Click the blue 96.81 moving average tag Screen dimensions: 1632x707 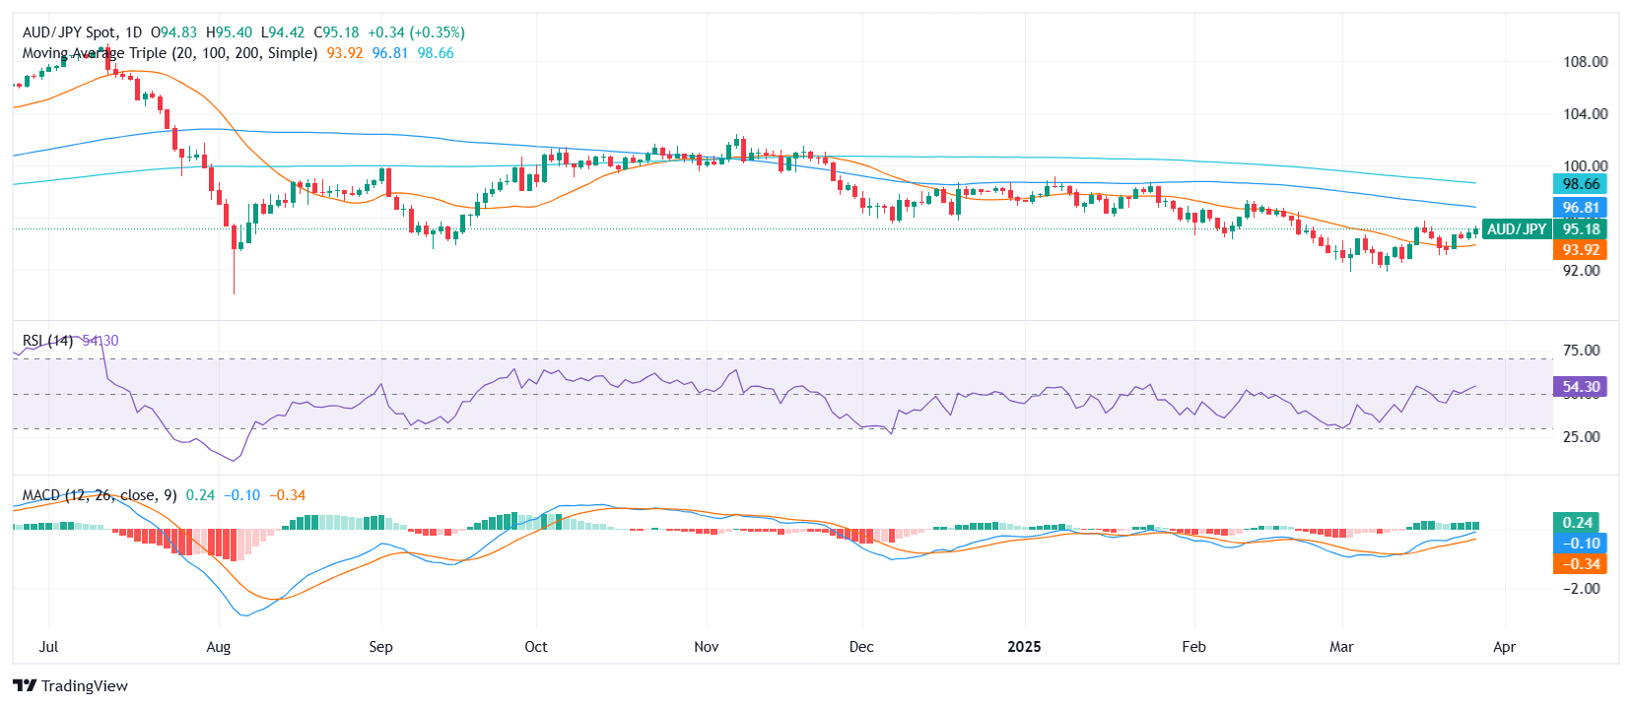(x=1580, y=208)
